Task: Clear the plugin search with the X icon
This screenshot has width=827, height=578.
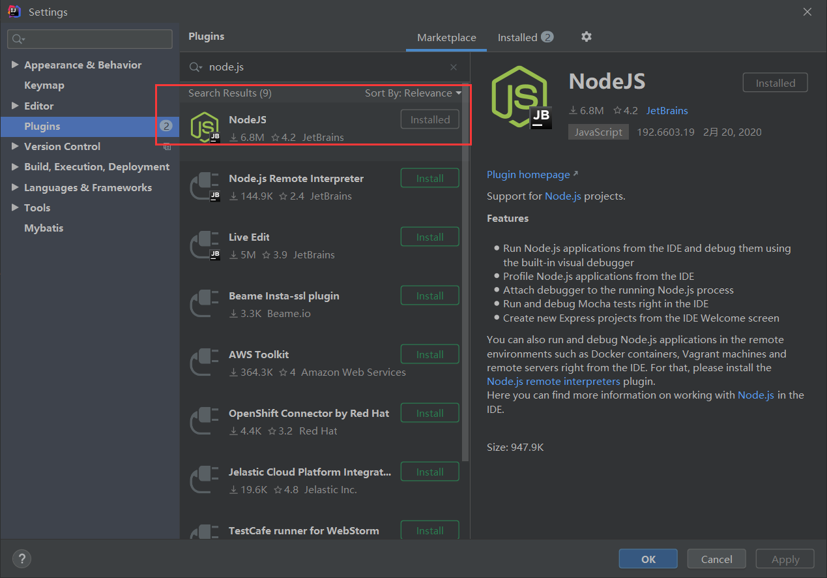Action: tap(454, 67)
